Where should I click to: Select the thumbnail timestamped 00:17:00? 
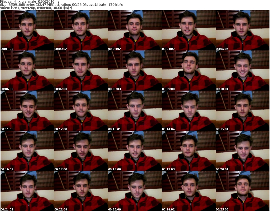coord(81,151)
